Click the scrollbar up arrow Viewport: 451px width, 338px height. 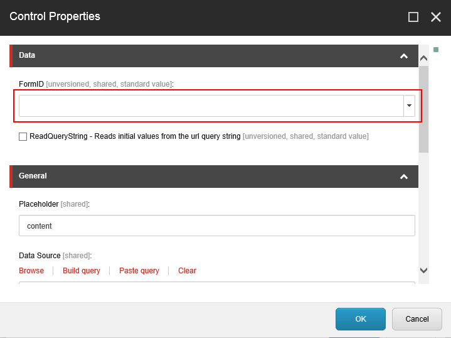tap(423, 58)
